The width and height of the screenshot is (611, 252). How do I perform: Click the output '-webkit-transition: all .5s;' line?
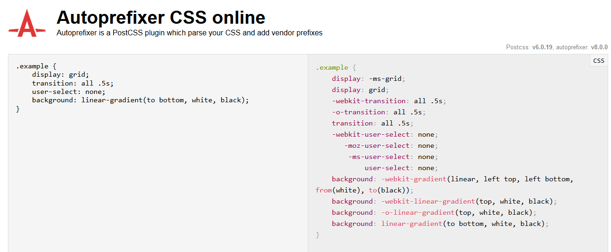[x=389, y=101]
